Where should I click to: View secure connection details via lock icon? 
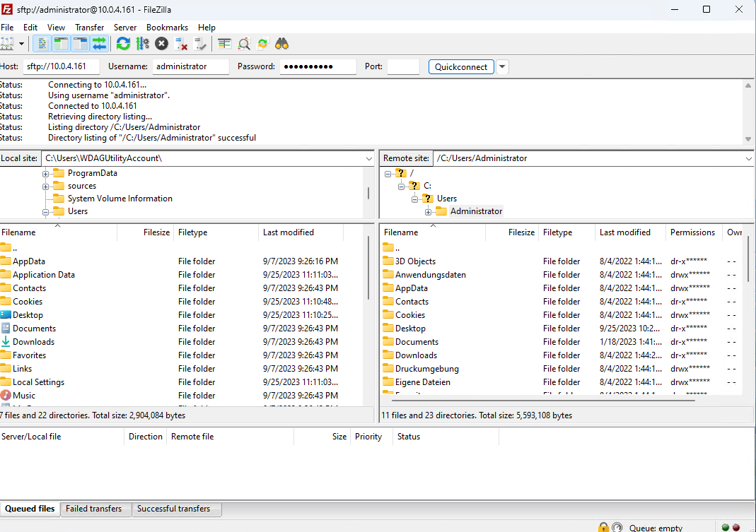coord(603,527)
